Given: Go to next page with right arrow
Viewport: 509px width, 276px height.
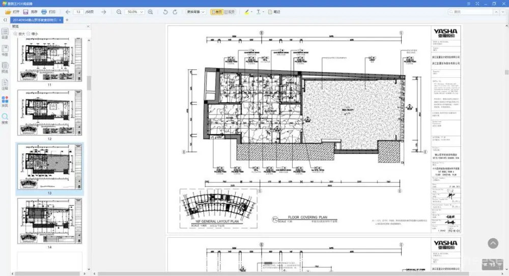Looking at the screenshot, I should click(103, 12).
